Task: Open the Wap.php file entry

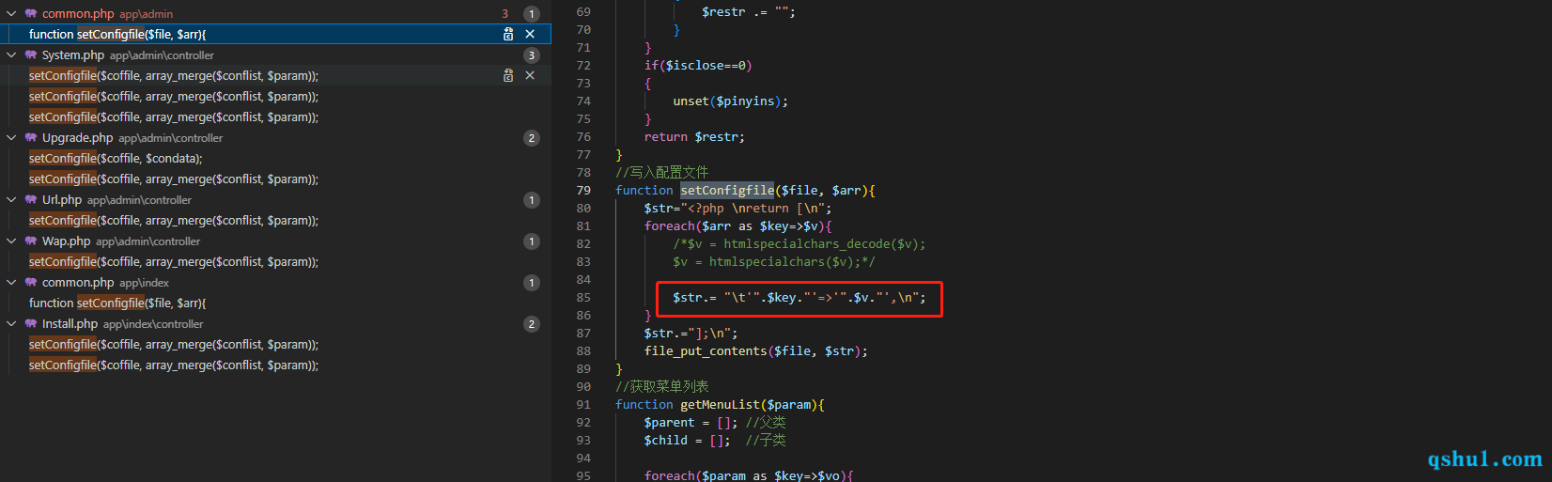Action: [66, 241]
